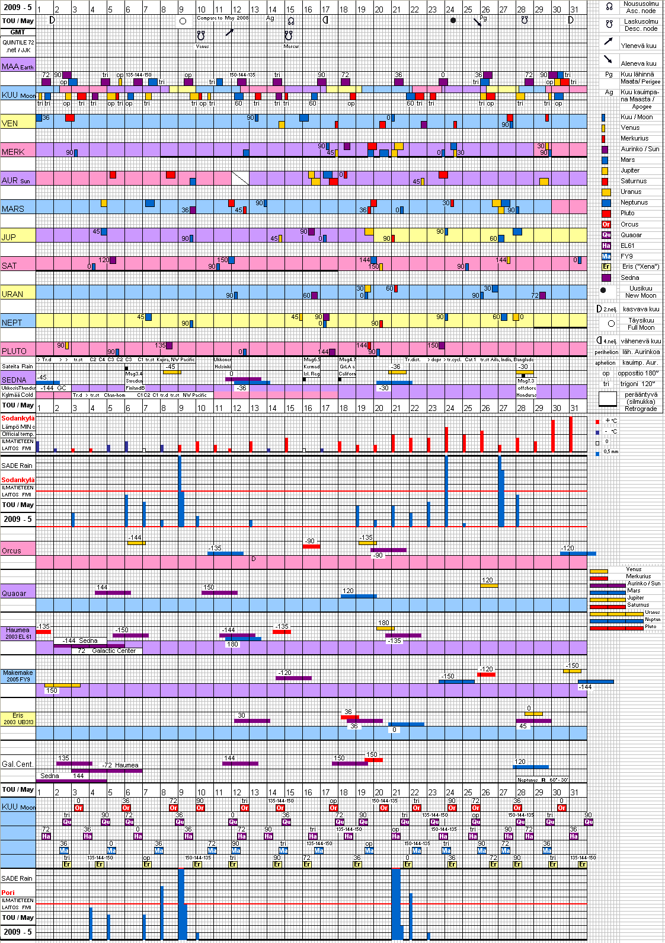Click the black New Moon dot on day 24

[x=453, y=21]
